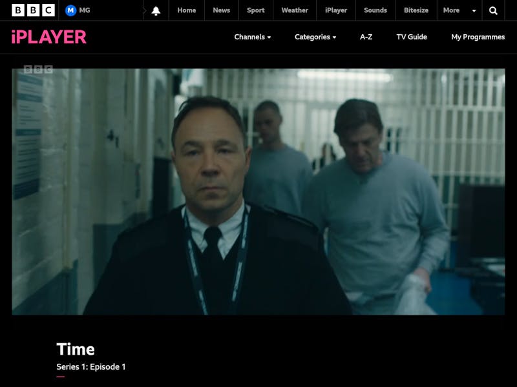Open the News section

coord(221,10)
